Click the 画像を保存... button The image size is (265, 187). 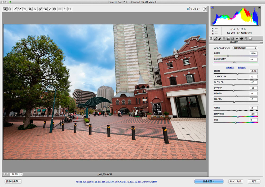tap(13, 181)
